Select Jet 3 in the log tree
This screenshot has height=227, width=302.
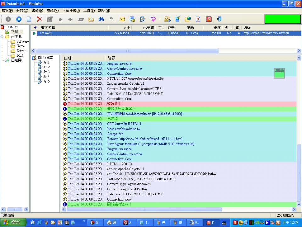point(46,72)
